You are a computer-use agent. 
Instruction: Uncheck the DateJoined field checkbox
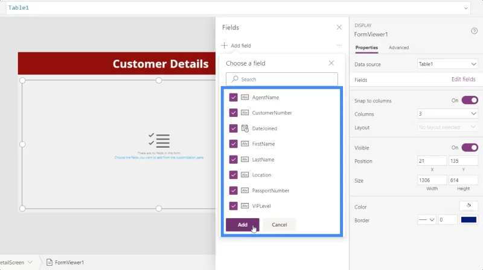pyautogui.click(x=233, y=128)
